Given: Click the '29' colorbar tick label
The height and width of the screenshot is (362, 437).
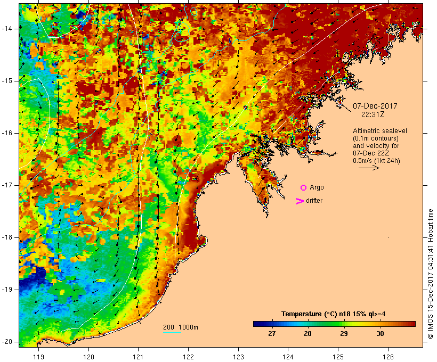Looking at the screenshot, I should [x=344, y=333].
